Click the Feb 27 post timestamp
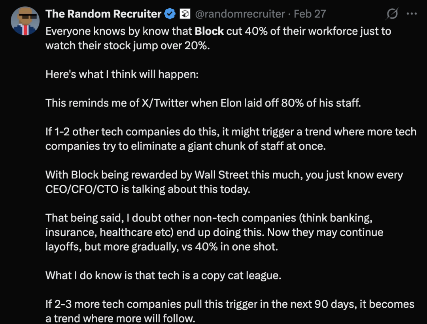Screen dimensions: 427x324 [x=310, y=14]
